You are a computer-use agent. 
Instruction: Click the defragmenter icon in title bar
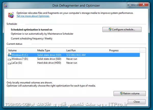click(6, 6)
